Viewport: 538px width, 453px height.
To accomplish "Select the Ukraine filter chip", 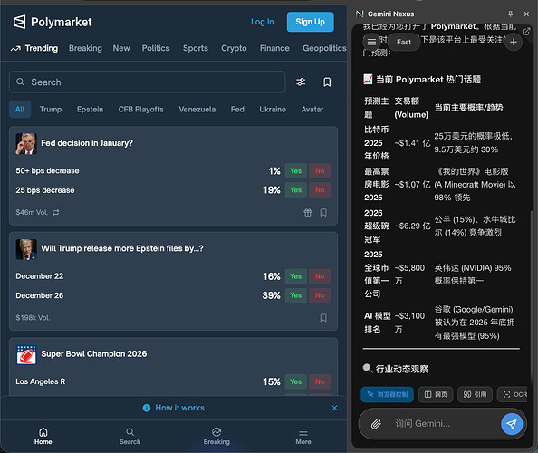I will click(x=273, y=109).
